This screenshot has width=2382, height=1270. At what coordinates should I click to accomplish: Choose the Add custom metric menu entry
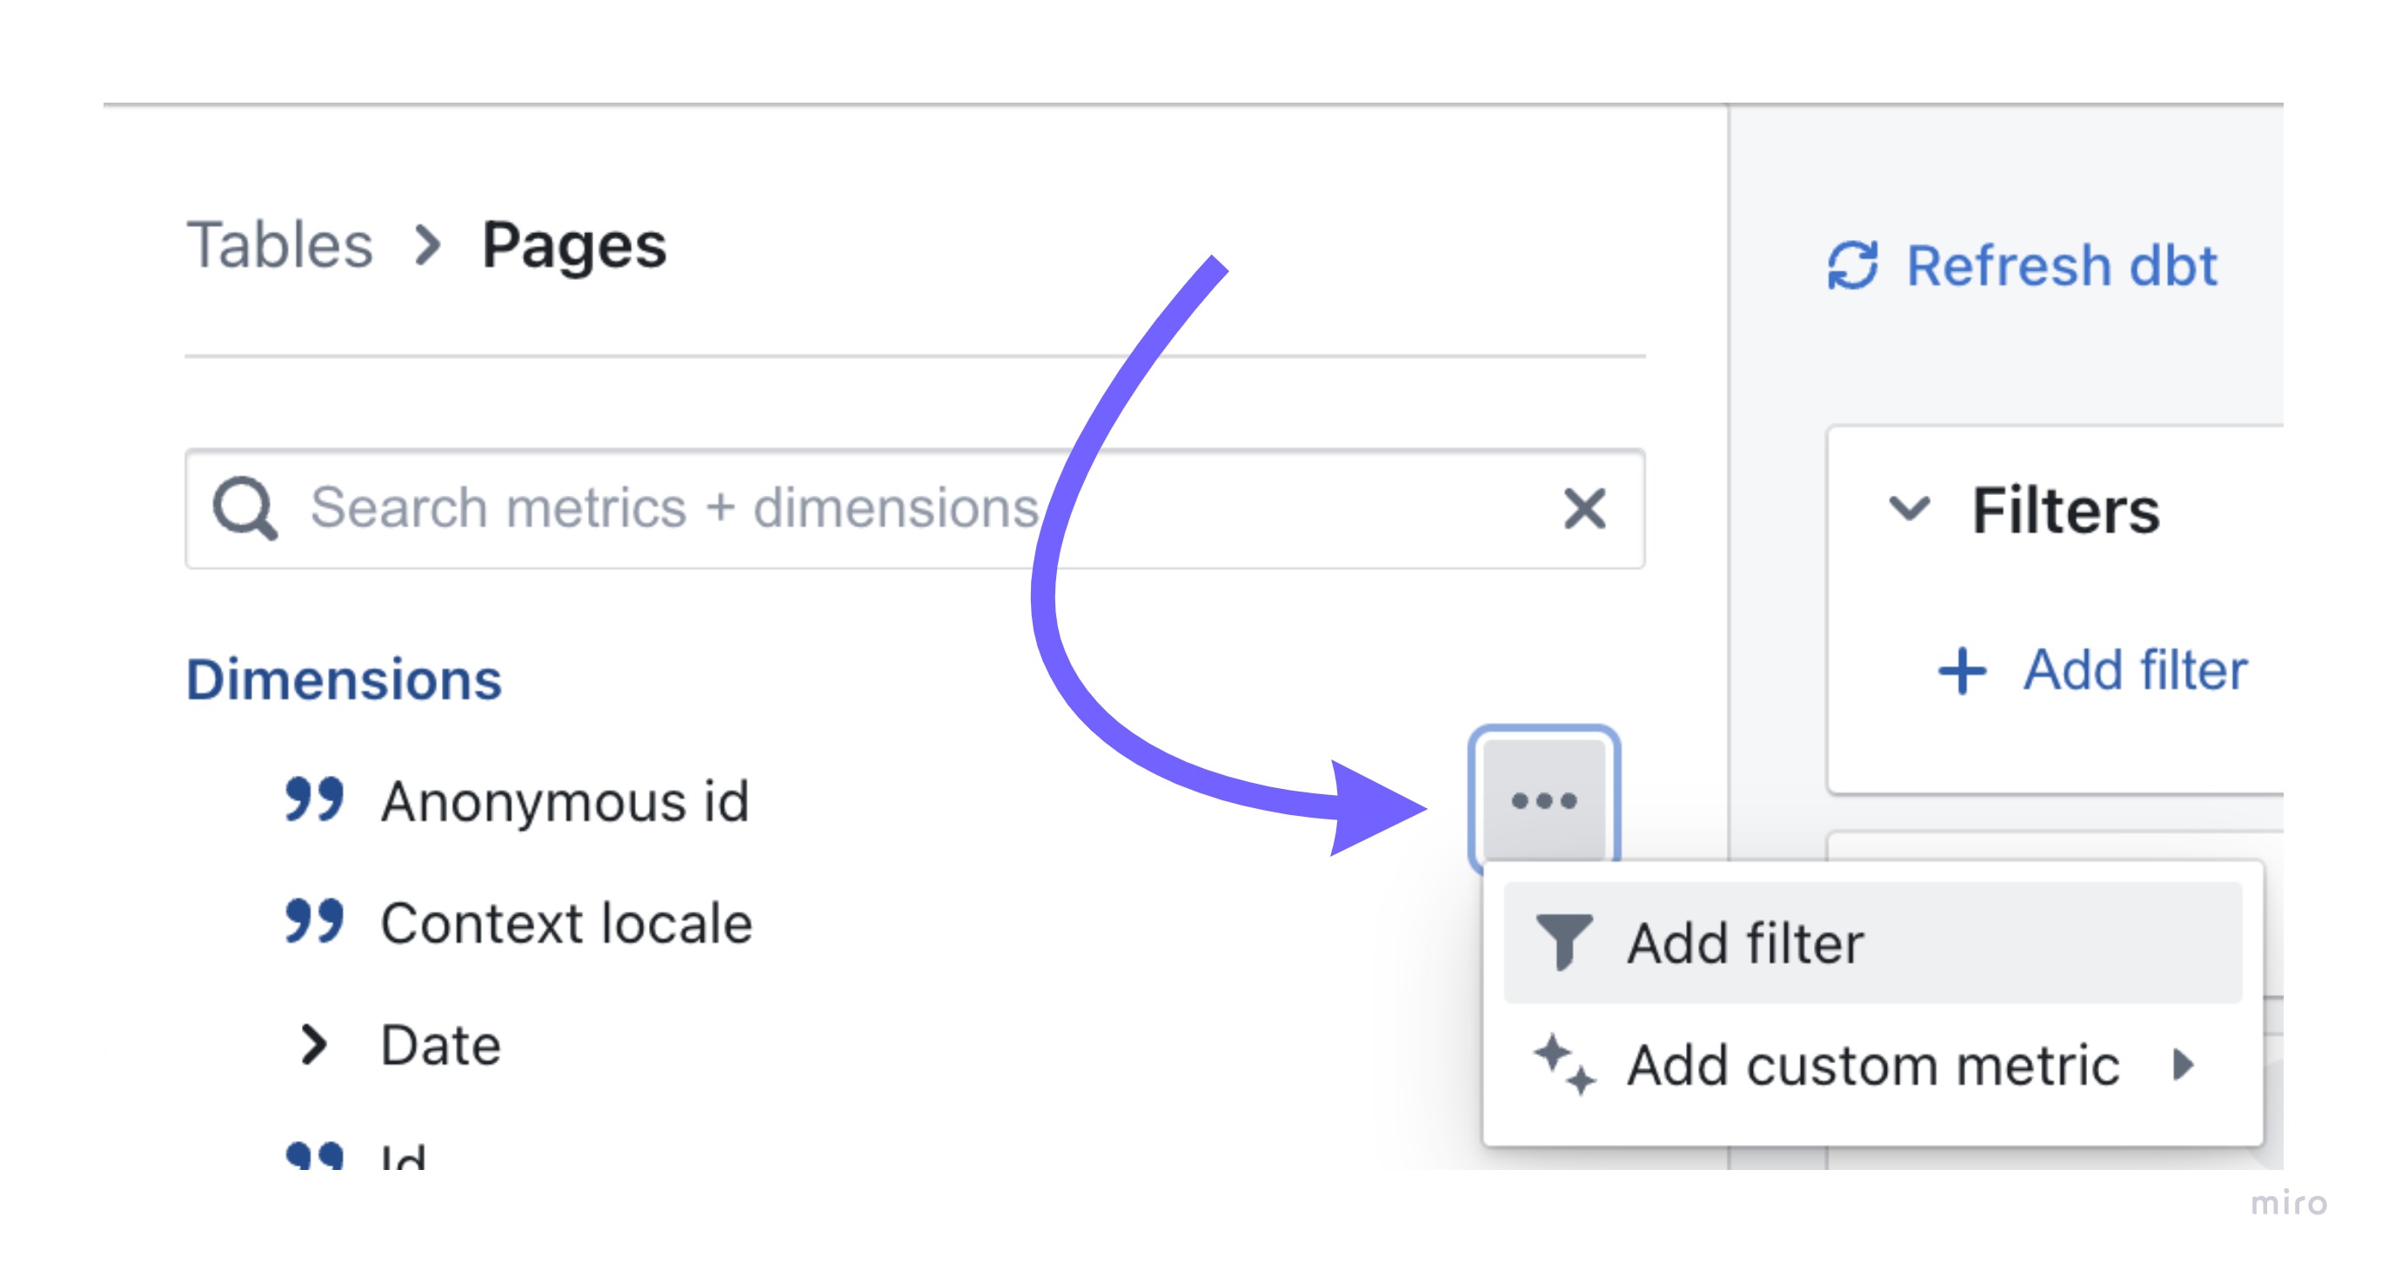pyautogui.click(x=1872, y=1065)
